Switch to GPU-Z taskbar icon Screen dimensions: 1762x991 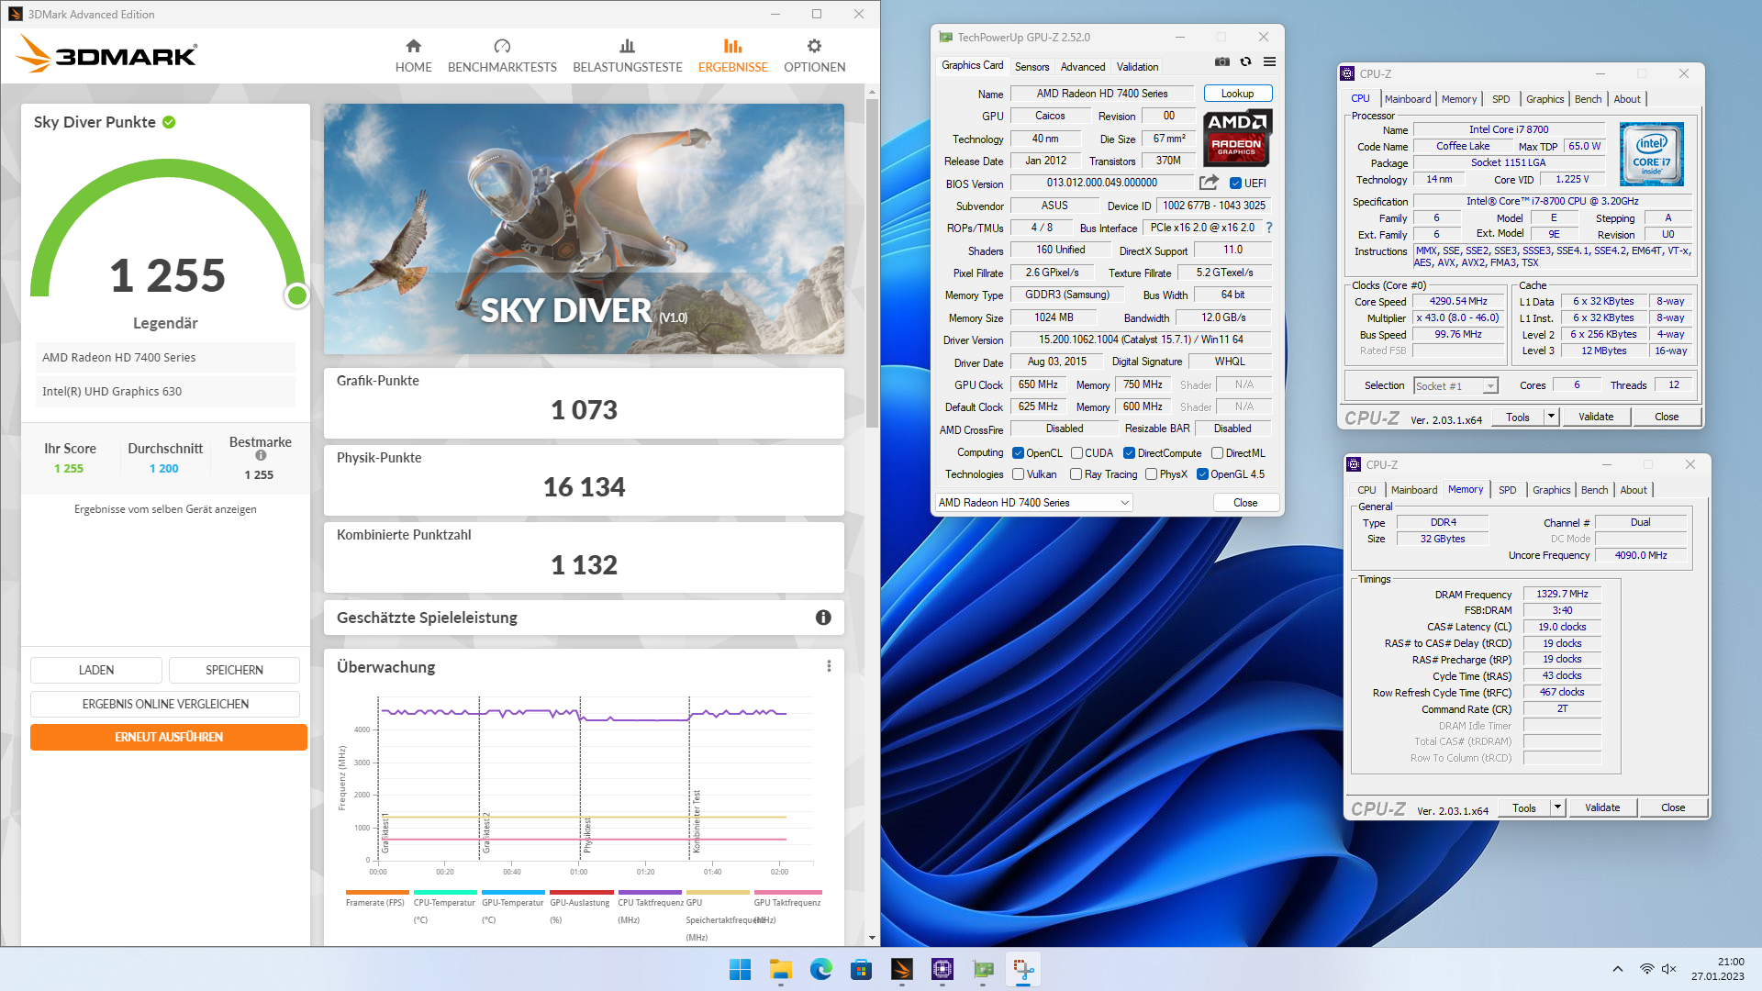(983, 969)
